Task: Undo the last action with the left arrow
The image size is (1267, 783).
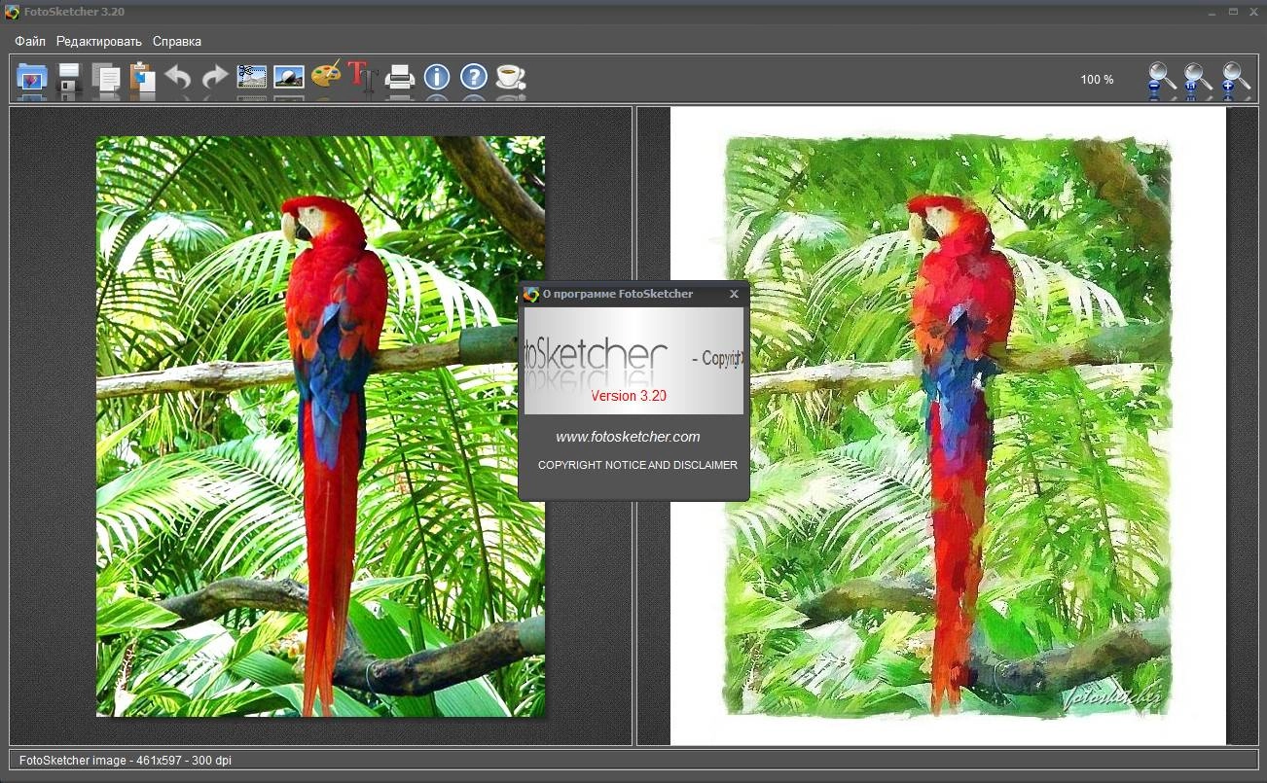Action: (x=178, y=78)
